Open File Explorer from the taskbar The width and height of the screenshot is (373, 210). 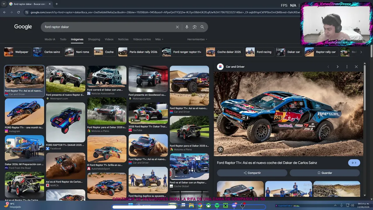click(191, 206)
